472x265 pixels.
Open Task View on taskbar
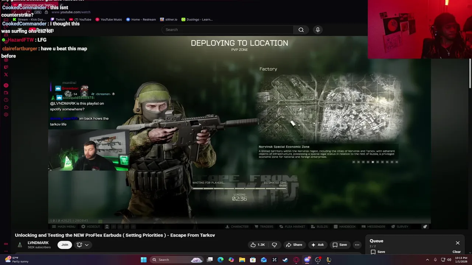click(x=210, y=259)
